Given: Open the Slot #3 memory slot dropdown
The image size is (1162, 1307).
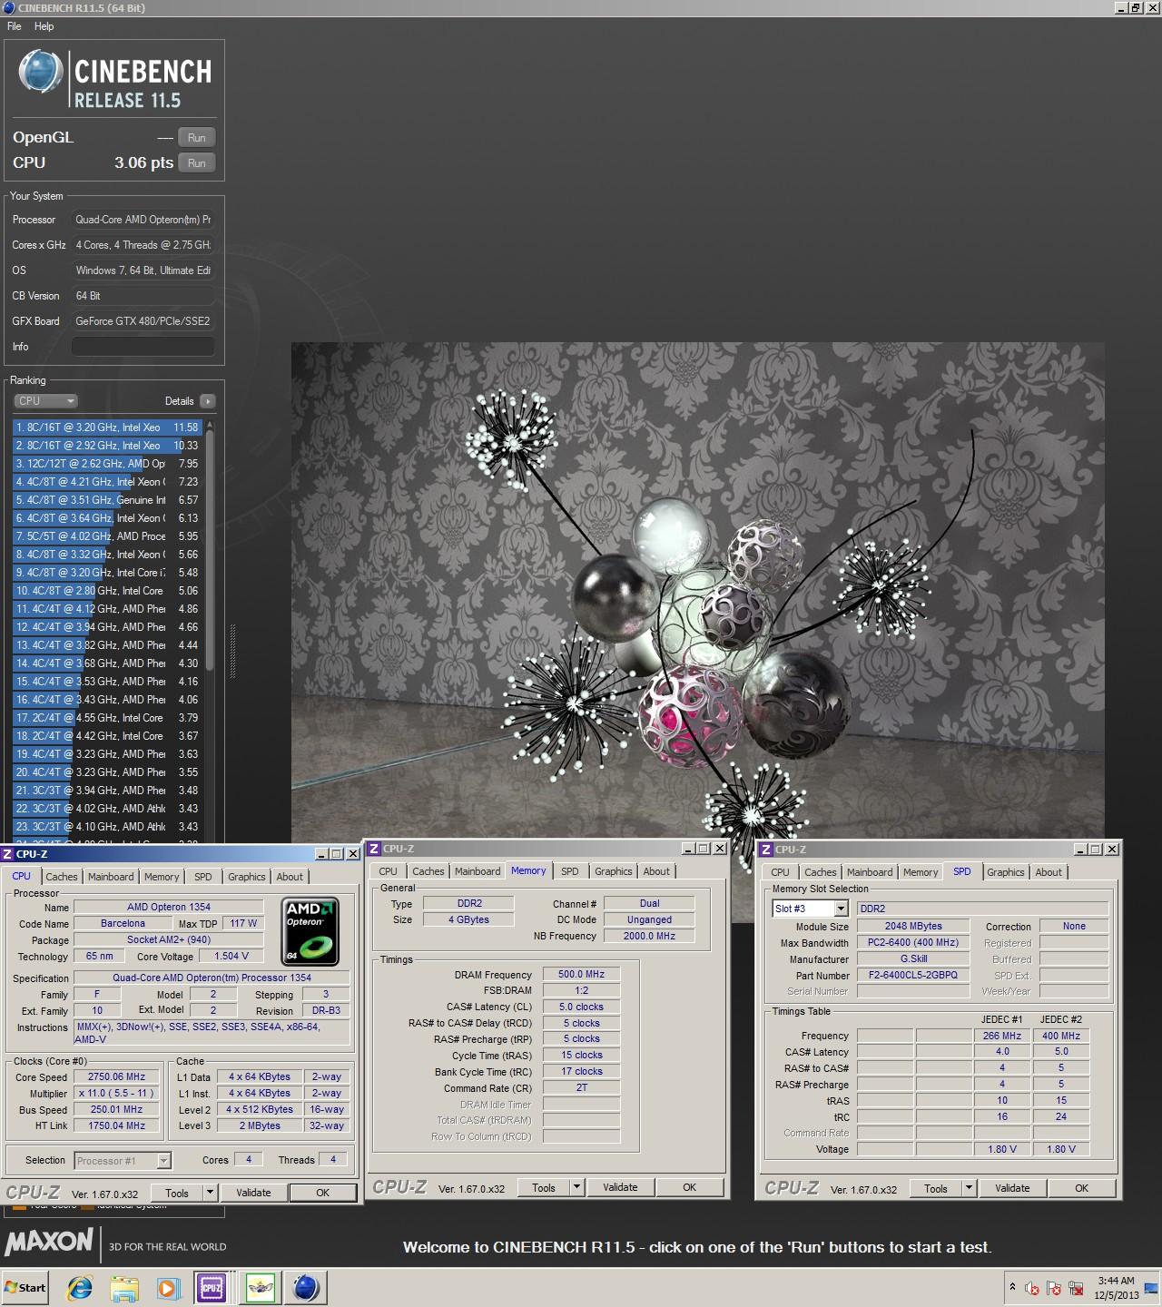Looking at the screenshot, I should (x=810, y=909).
